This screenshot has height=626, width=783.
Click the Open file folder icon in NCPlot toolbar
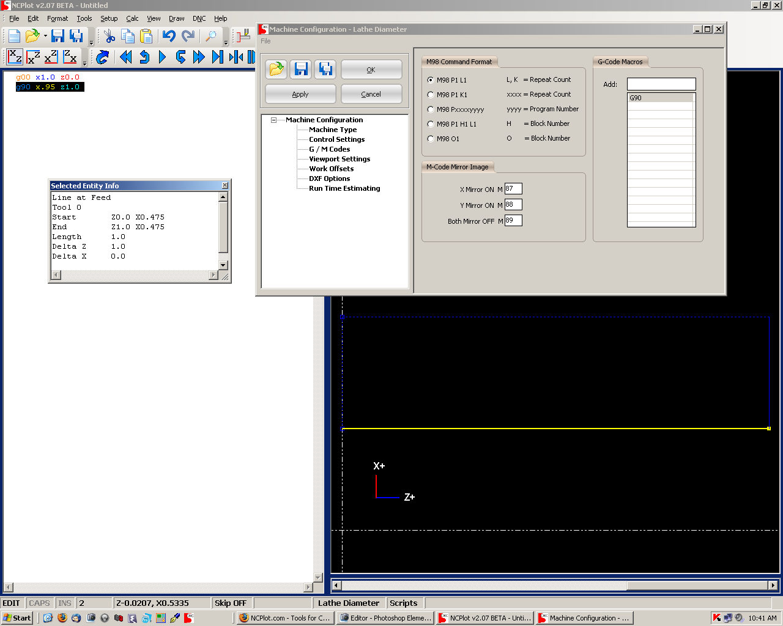tap(32, 36)
